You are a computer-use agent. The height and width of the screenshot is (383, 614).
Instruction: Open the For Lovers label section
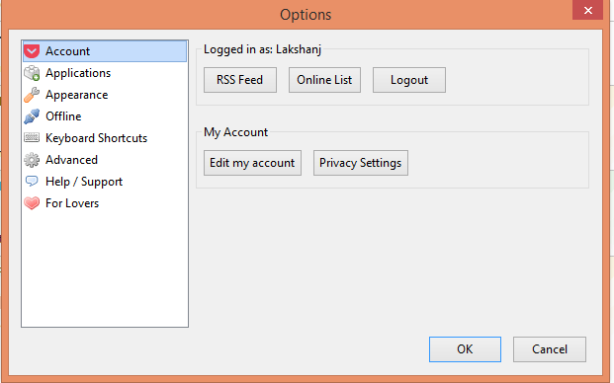point(72,203)
